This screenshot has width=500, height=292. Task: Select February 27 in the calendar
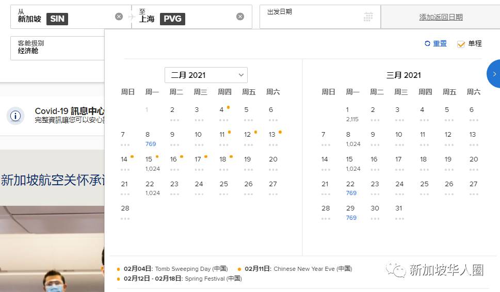(273, 188)
